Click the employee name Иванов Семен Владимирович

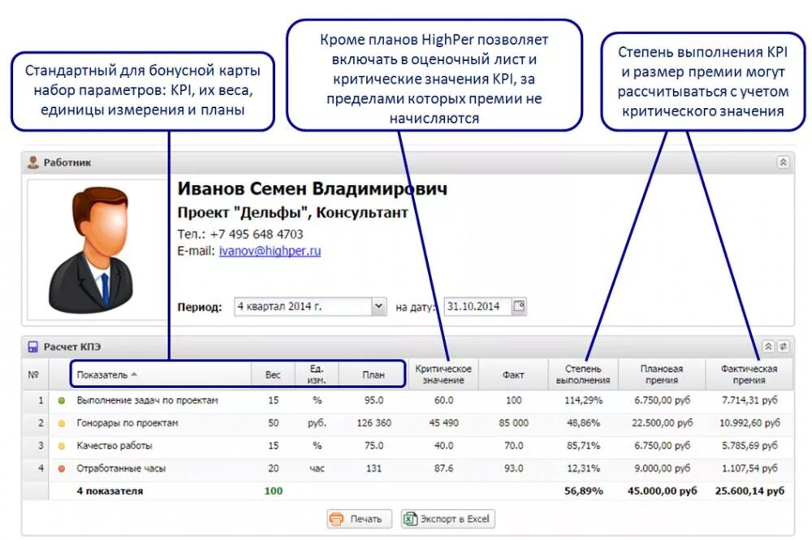coord(313,188)
